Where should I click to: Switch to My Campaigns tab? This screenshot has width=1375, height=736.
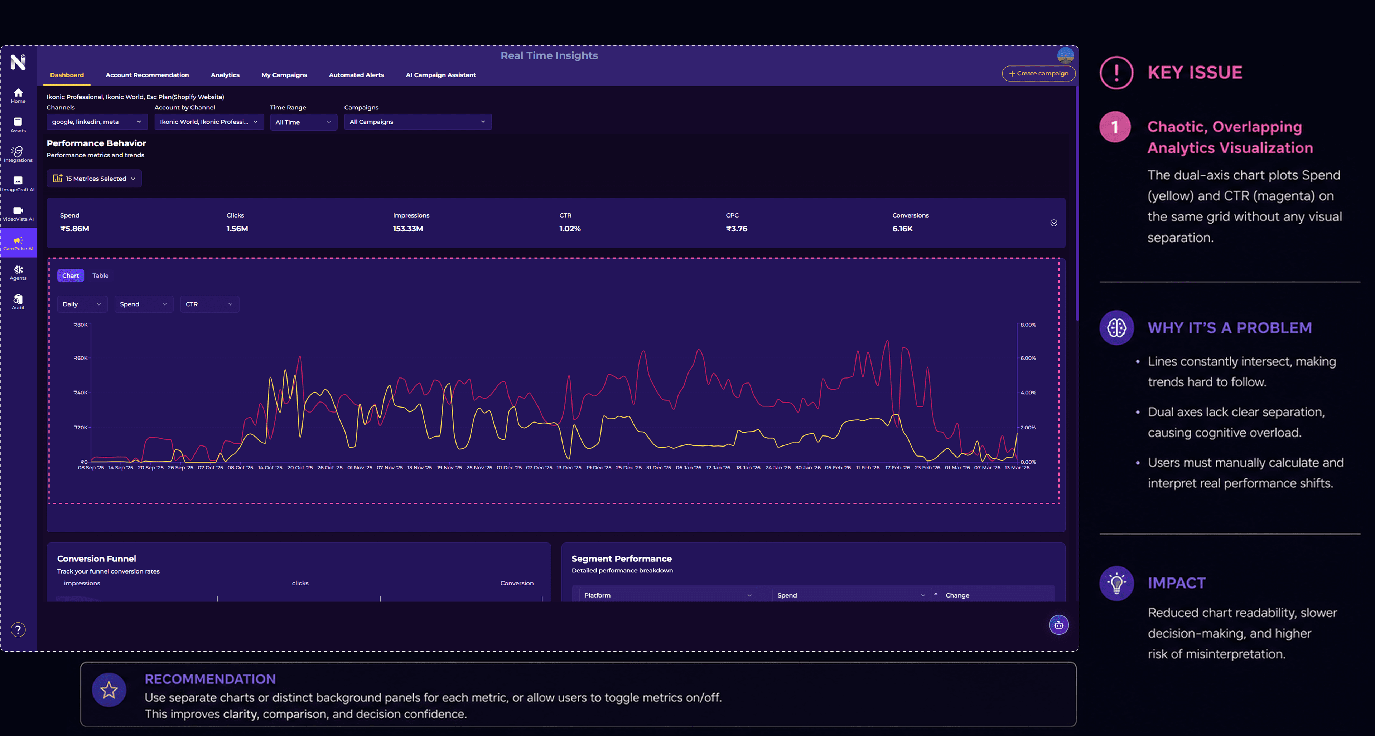click(x=284, y=75)
